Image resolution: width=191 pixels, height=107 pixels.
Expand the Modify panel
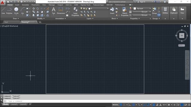click(41, 18)
